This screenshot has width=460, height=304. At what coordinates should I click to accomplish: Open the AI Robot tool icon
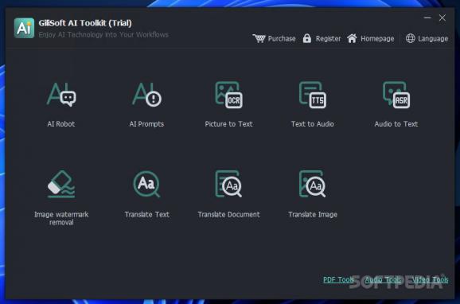click(61, 94)
